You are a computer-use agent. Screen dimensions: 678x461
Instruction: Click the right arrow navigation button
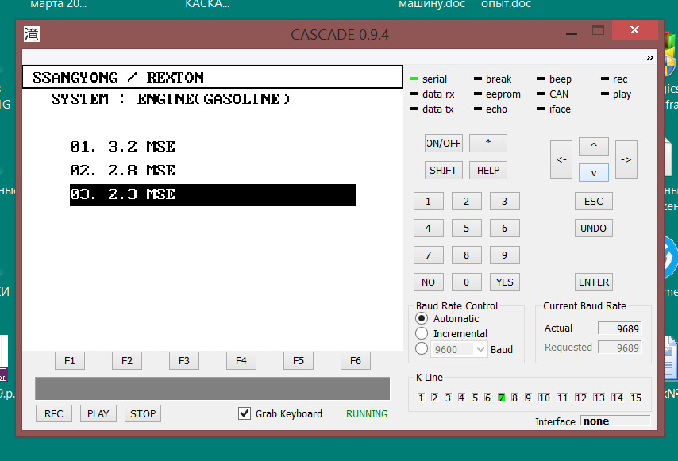pos(626,159)
